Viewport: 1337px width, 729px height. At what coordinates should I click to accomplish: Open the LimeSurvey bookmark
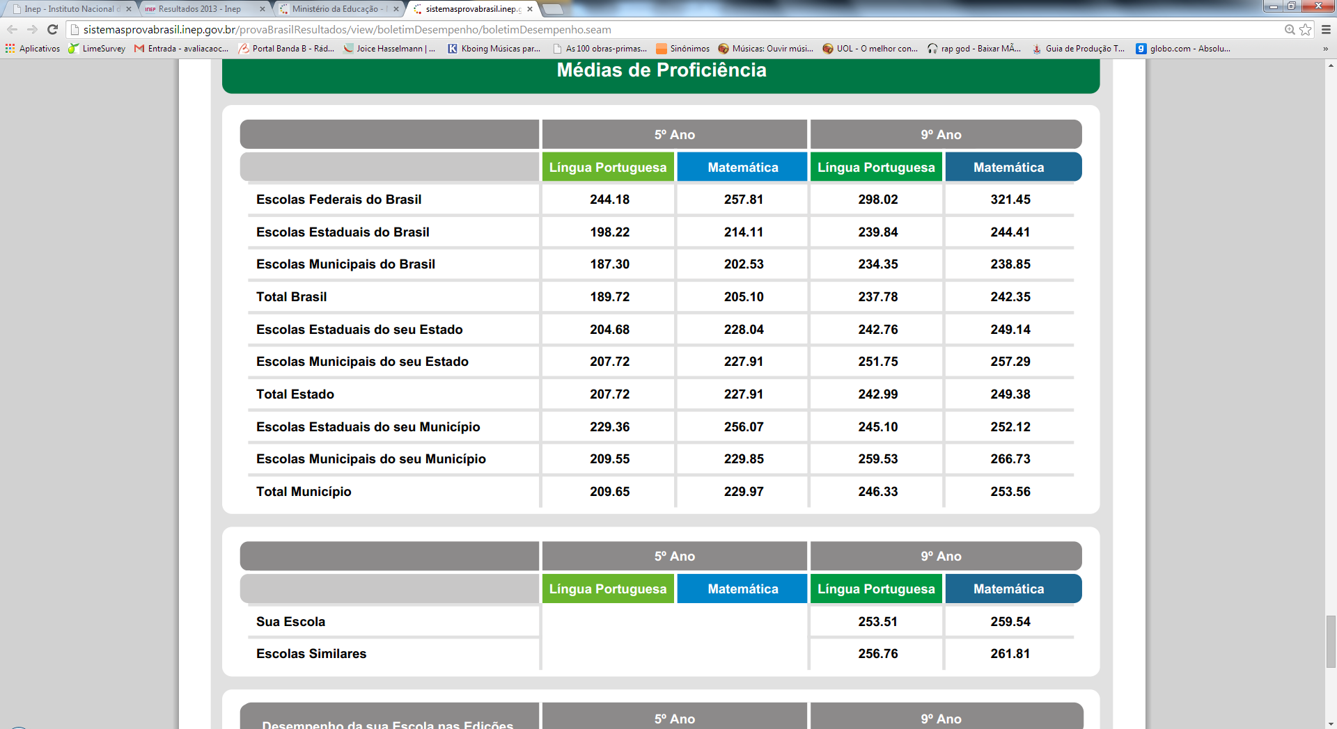click(x=97, y=49)
